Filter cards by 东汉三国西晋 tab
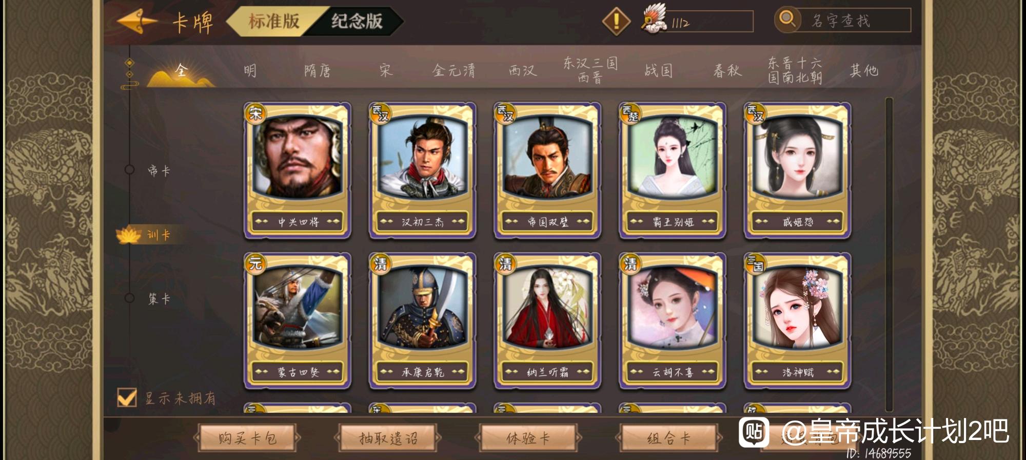The height and width of the screenshot is (460, 1026). [x=590, y=70]
